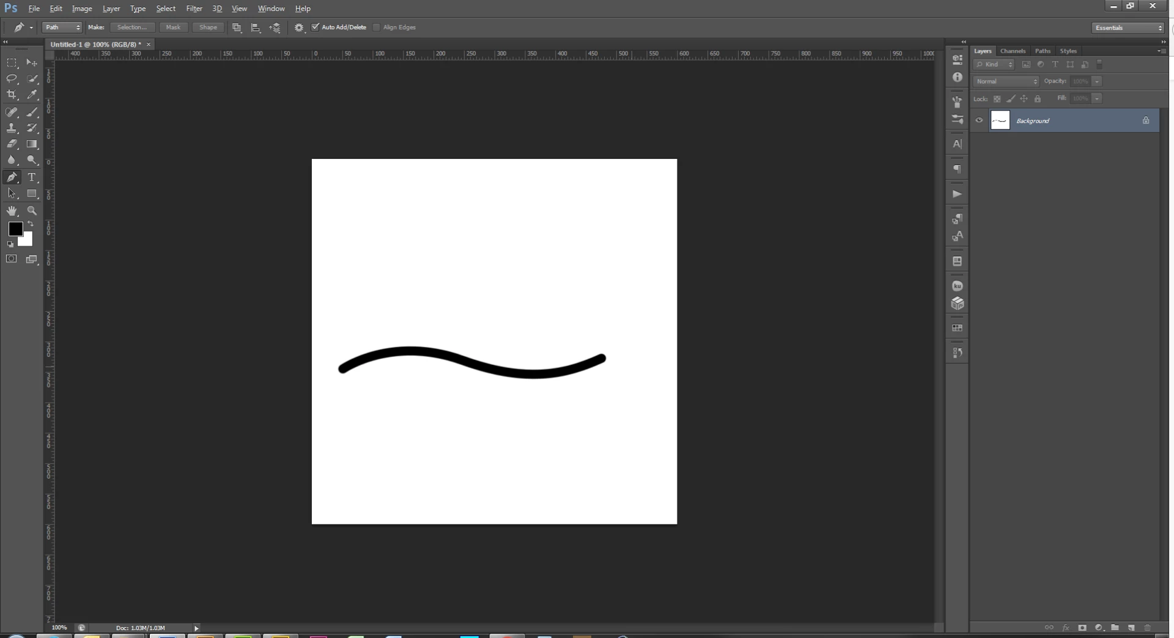Select the Gradient tool
This screenshot has width=1174, height=638.
(32, 144)
